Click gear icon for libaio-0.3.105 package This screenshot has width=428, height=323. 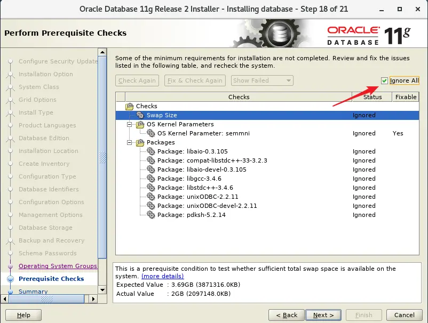150,151
